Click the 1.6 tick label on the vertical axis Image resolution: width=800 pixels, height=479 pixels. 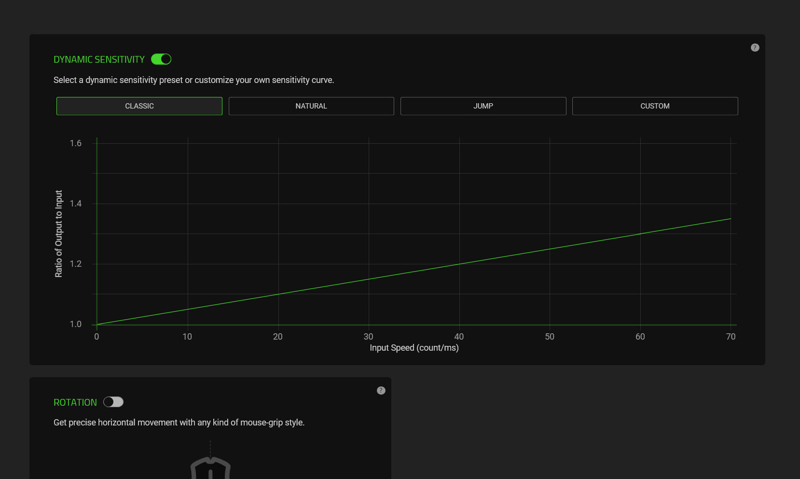point(76,143)
